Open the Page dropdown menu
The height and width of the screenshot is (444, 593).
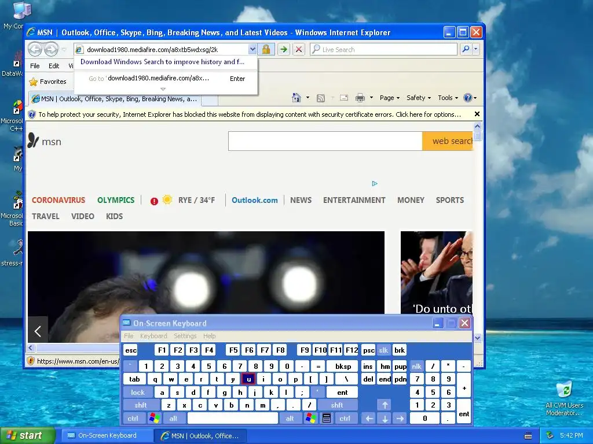(390, 98)
